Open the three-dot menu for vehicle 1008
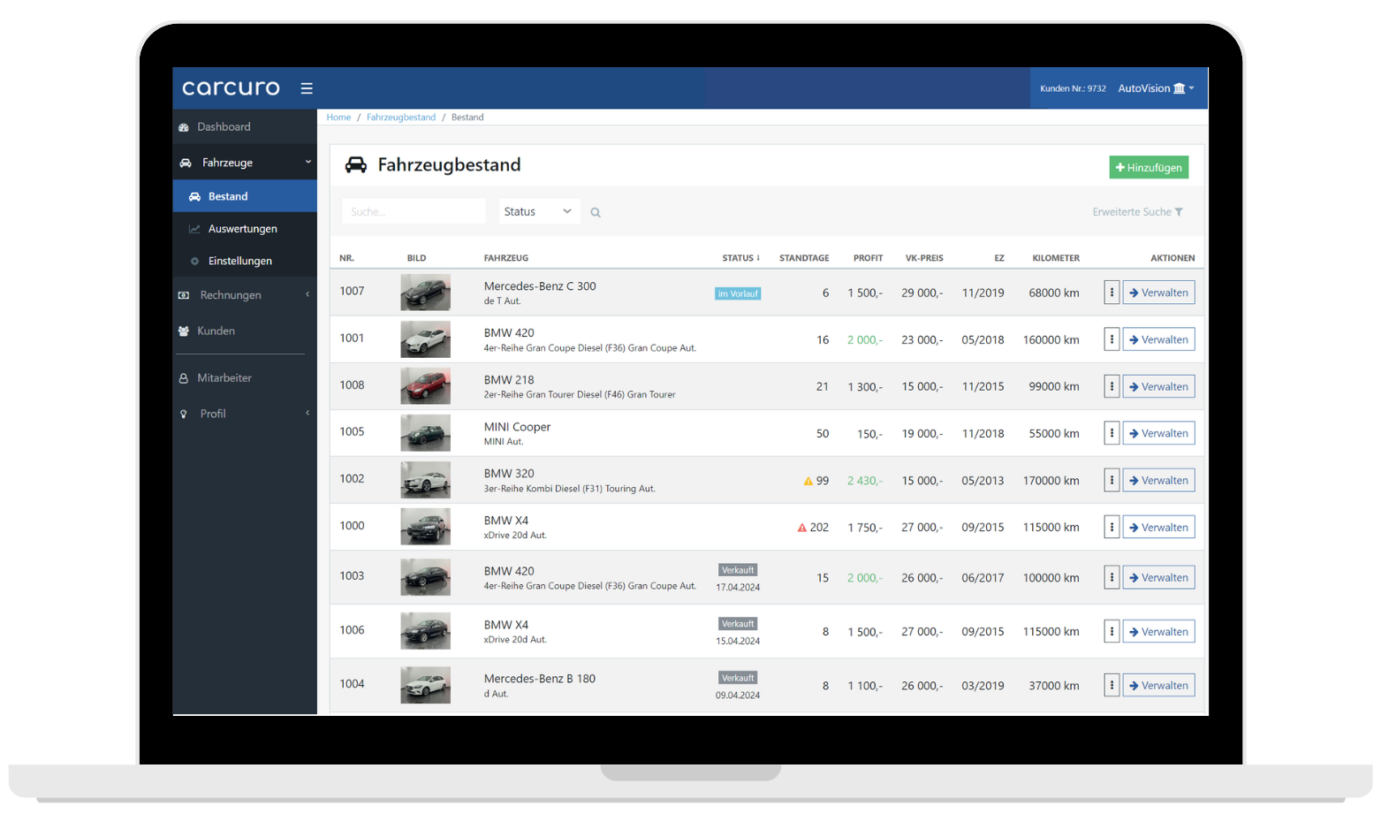The image size is (1381, 829). click(x=1112, y=386)
